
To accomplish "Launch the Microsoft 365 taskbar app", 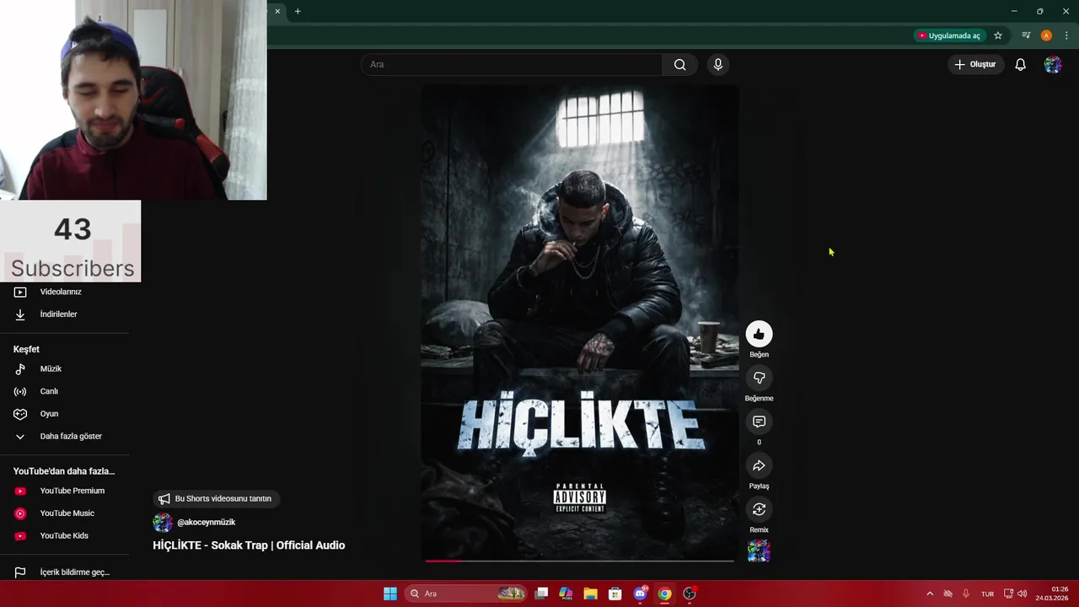I will 566,594.
